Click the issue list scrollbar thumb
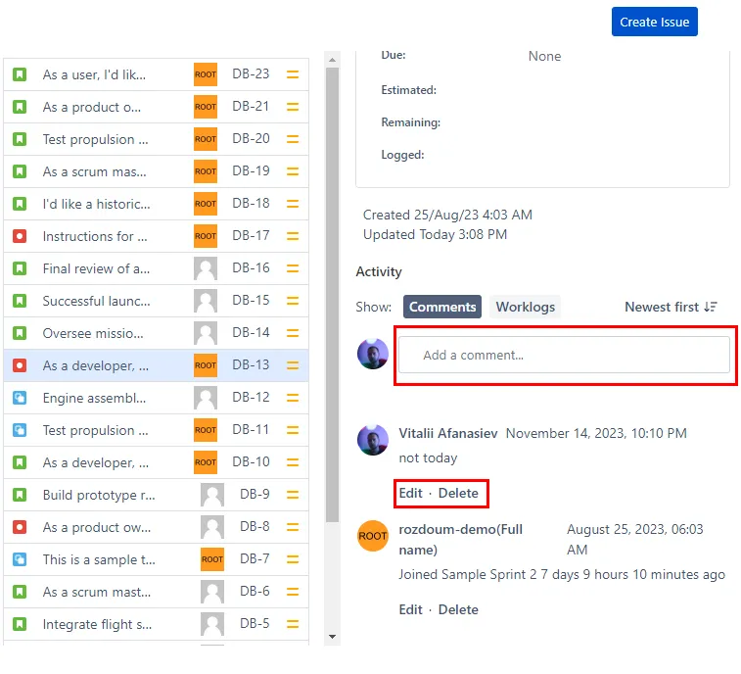The height and width of the screenshot is (674, 741). (332, 295)
